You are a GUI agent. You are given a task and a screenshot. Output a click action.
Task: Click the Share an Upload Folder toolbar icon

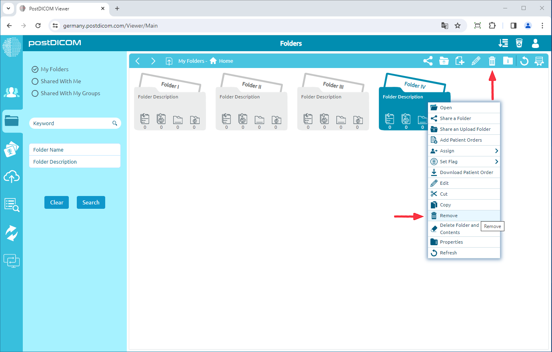[x=444, y=61]
